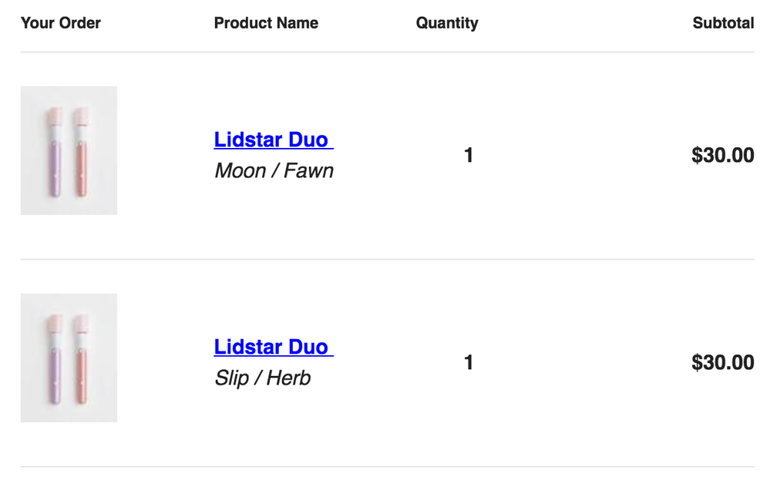Click the "Your Order" column header
The width and height of the screenshot is (770, 484).
point(61,23)
